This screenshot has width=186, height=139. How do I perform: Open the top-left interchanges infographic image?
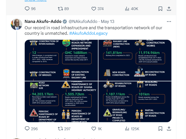[61, 60]
